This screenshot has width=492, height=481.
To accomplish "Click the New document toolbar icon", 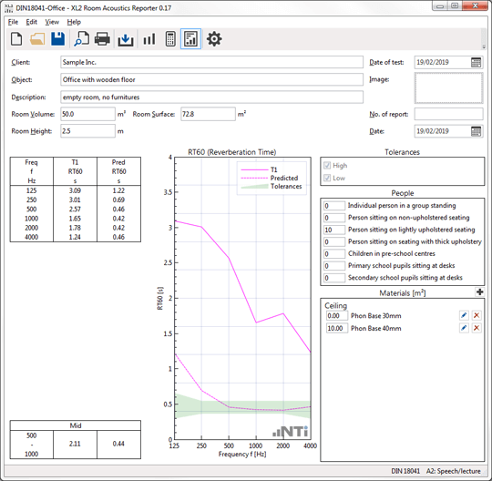I will pos(16,39).
